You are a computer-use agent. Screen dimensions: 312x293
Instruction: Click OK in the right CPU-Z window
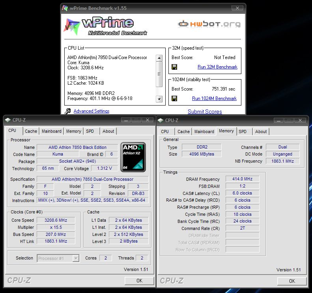click(x=292, y=281)
